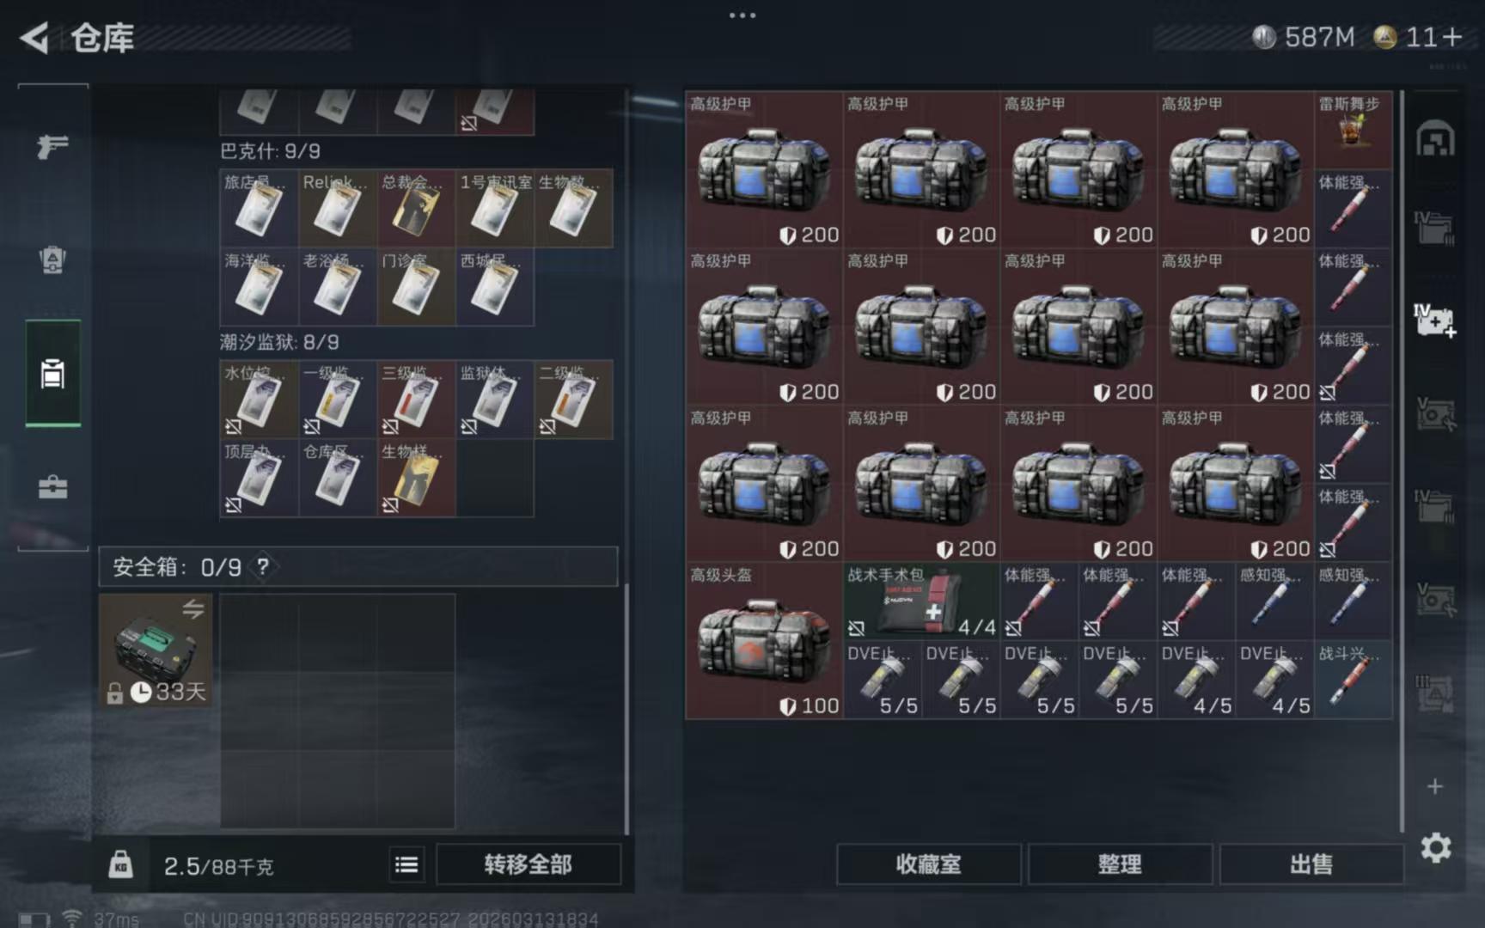Switch to the tactical vest gear tab
The image size is (1485, 928).
click(x=53, y=259)
